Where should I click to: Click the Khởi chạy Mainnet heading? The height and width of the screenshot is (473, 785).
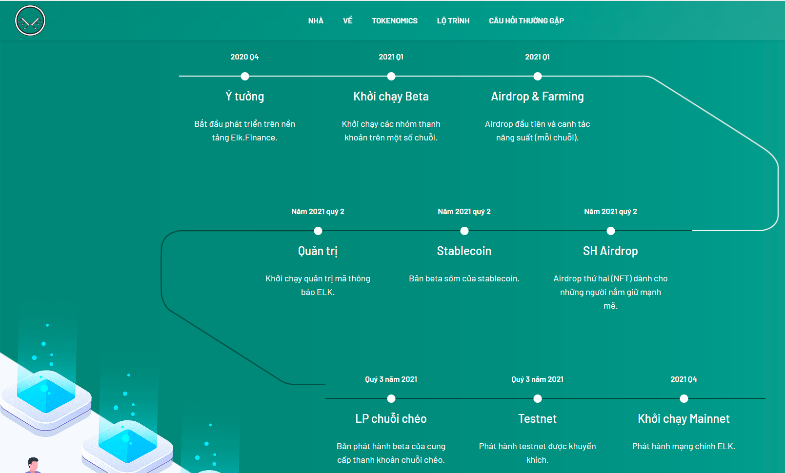pyautogui.click(x=684, y=419)
